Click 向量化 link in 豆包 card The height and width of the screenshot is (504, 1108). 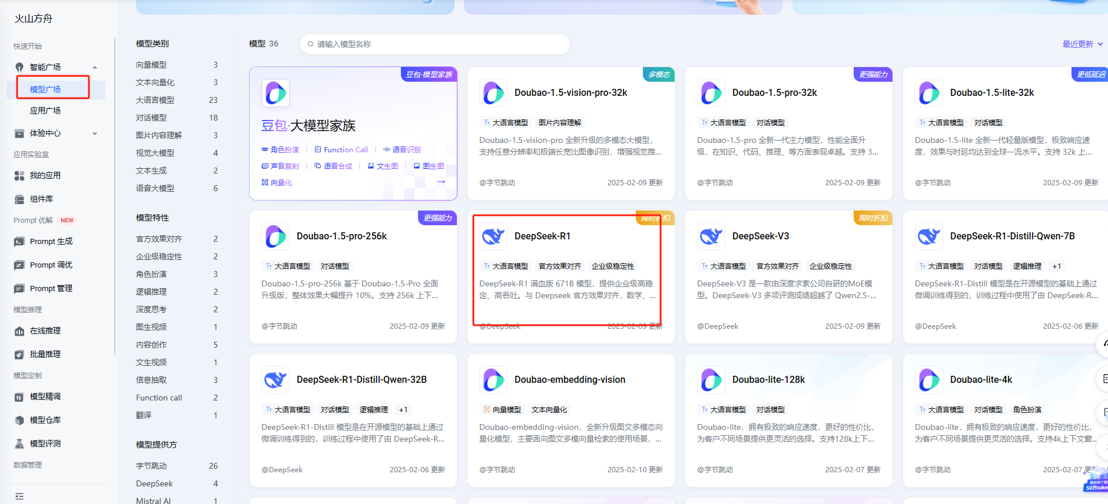[x=277, y=183]
